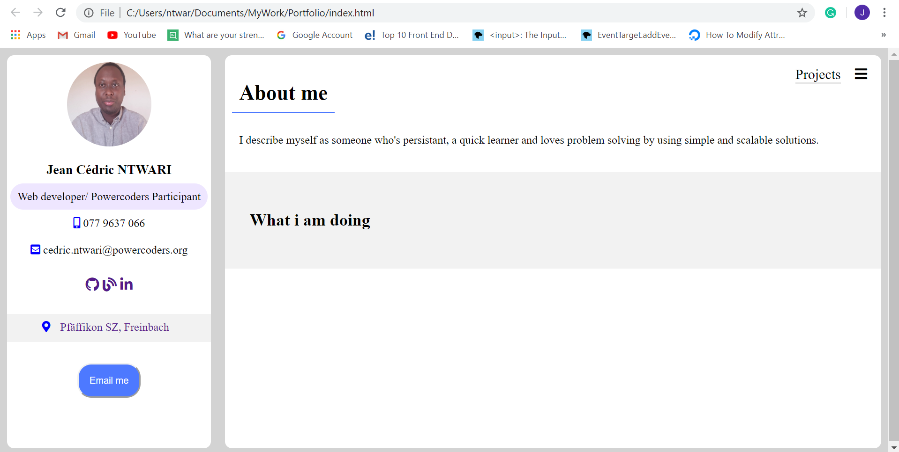The height and width of the screenshot is (452, 899).
Task: Open the YouTube bookmark
Action: point(132,35)
